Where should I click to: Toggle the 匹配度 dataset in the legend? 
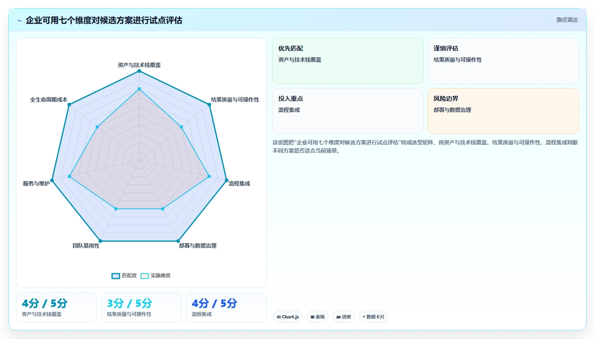coord(124,276)
